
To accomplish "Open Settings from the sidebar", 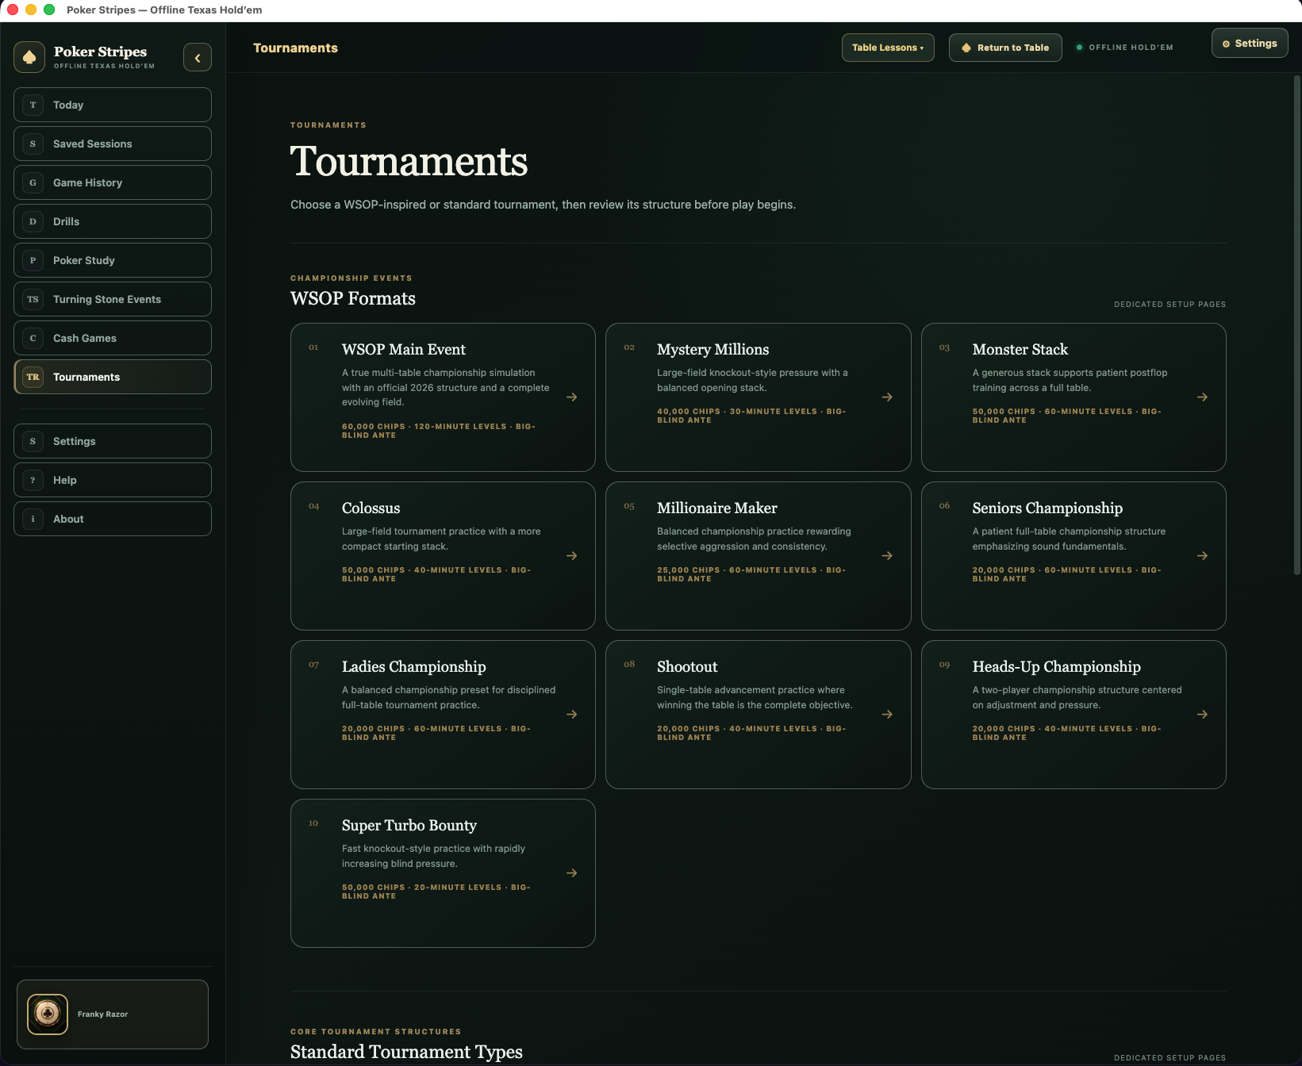I will coord(113,441).
